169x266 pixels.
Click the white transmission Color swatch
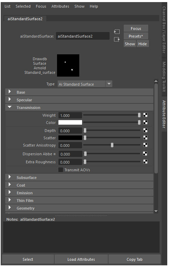70,122
